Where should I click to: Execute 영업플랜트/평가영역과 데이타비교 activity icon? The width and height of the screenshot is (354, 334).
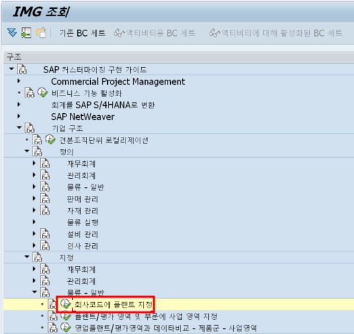click(66, 328)
